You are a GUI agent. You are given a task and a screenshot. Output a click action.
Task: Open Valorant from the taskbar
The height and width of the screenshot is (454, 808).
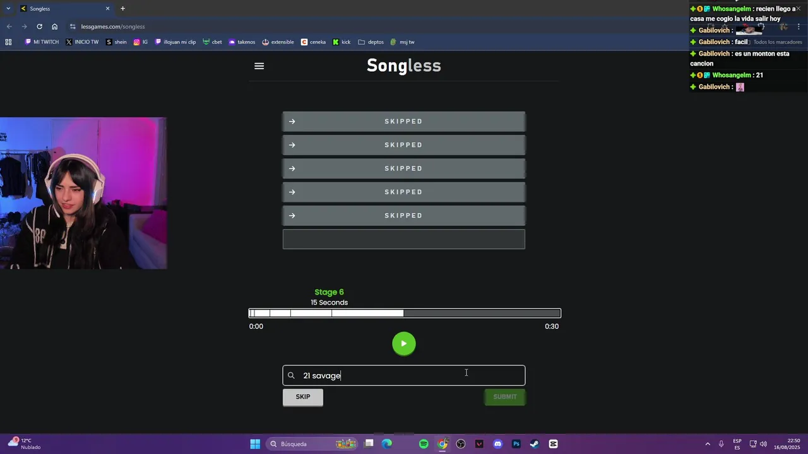(479, 444)
